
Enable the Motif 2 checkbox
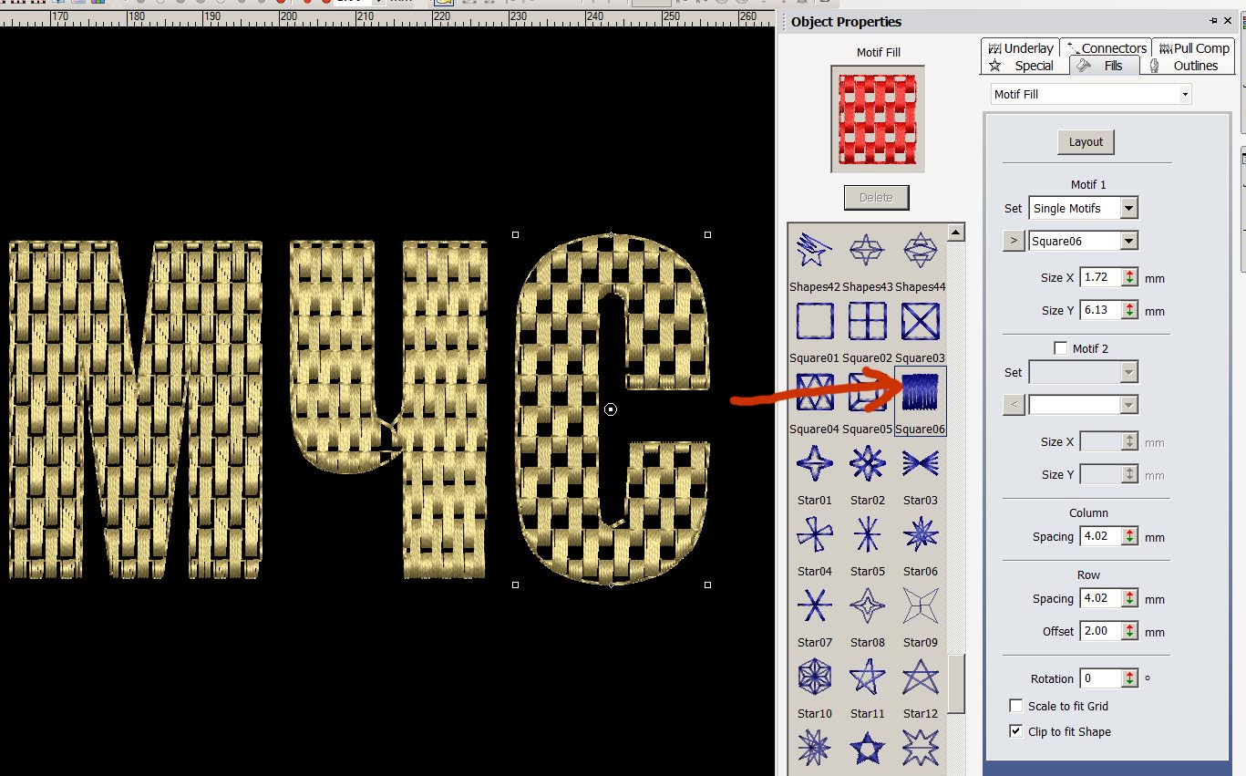coord(1060,348)
